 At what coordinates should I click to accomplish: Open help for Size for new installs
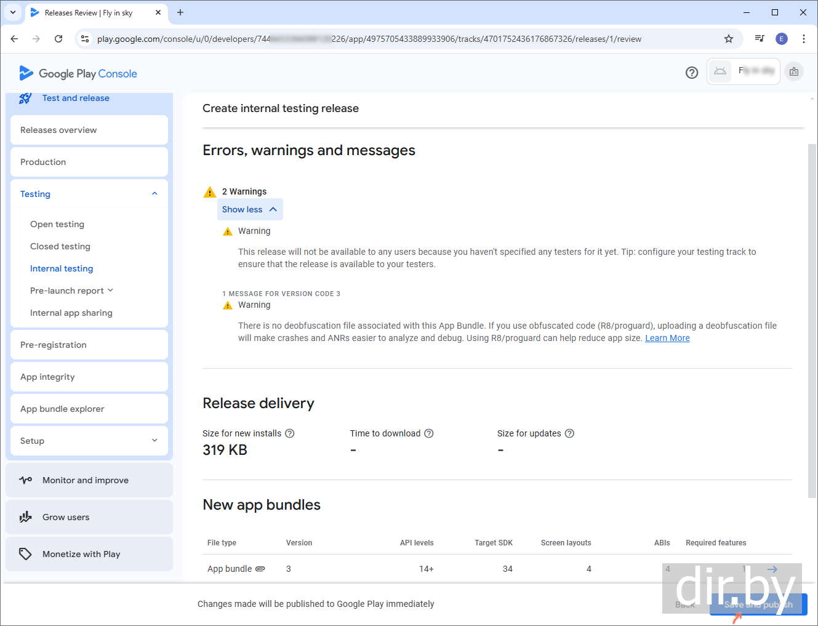(x=290, y=433)
